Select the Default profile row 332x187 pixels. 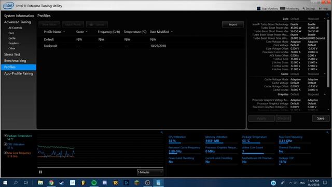pyautogui.click(x=141, y=39)
